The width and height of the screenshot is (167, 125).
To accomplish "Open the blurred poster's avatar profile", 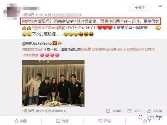I will pyautogui.click(x=12, y=11).
